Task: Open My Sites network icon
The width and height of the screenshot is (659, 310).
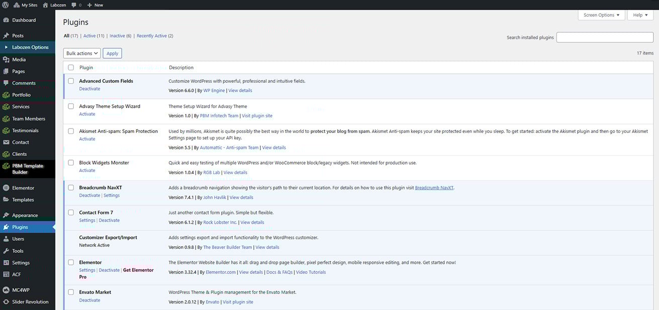Action: (16, 5)
